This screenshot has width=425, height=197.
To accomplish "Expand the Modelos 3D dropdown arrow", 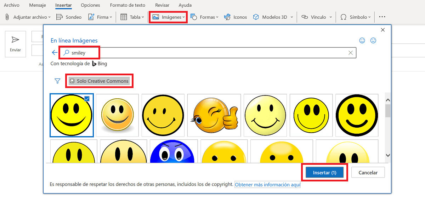I will (x=292, y=17).
